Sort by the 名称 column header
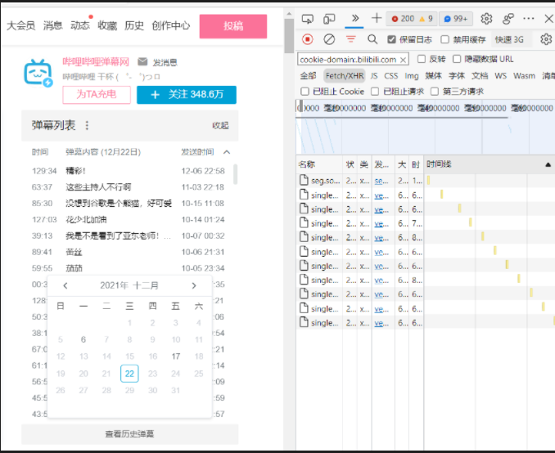Screen dimensions: 555x453 point(319,164)
